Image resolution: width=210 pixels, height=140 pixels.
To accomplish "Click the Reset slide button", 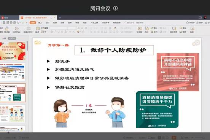I will (x=45, y=28).
